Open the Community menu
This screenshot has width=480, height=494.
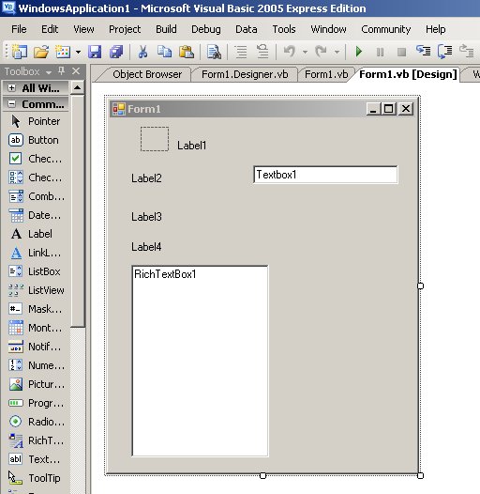coord(386,29)
